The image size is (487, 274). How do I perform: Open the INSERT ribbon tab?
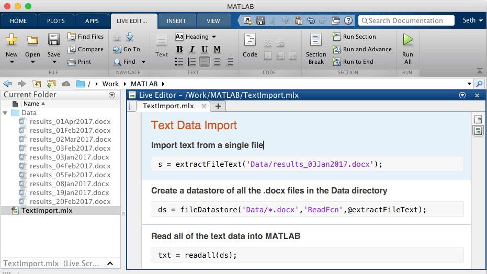pyautogui.click(x=176, y=21)
